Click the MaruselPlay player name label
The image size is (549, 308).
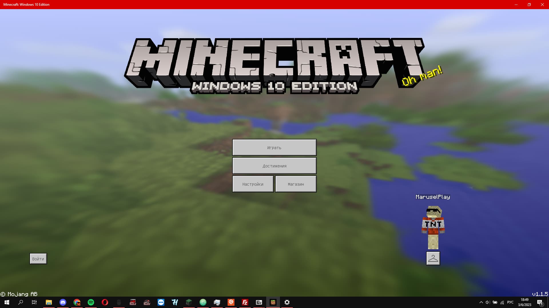click(x=433, y=197)
